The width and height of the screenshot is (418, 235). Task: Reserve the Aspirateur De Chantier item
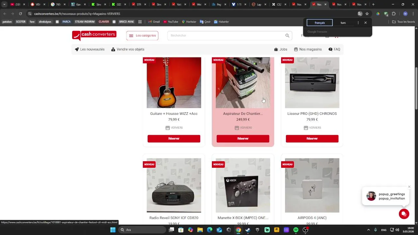pyautogui.click(x=243, y=139)
